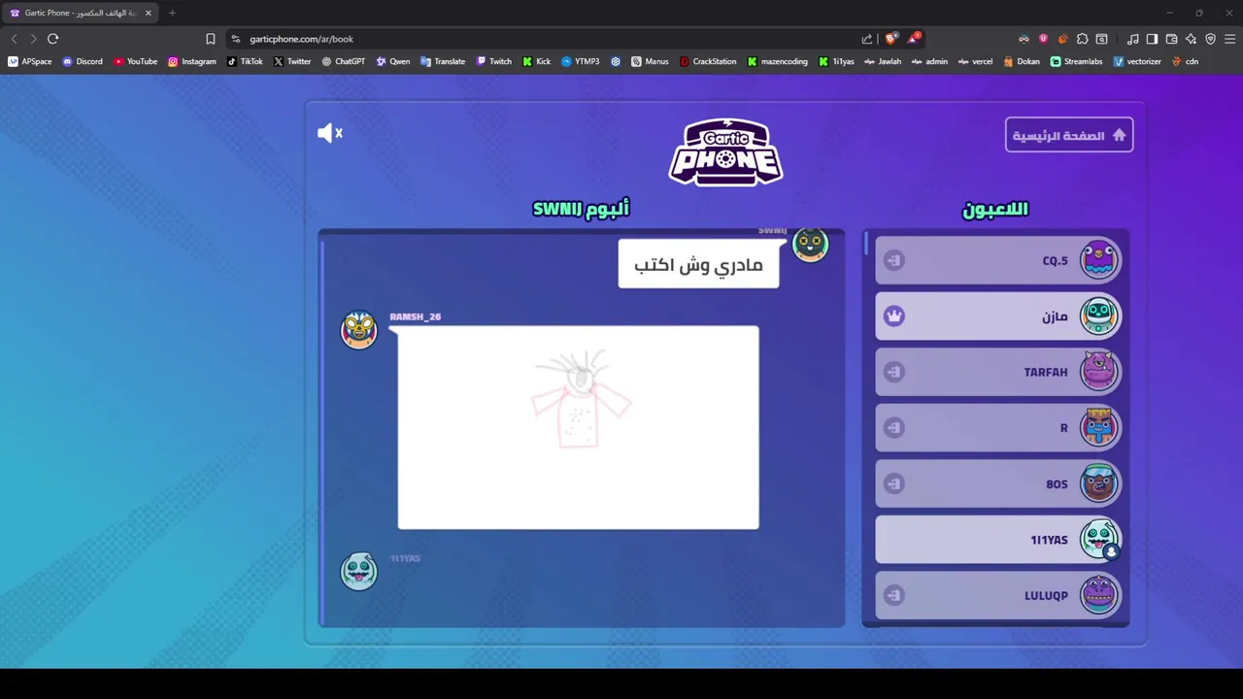Click crown icon on مازن row
Viewport: 1243px width, 699px height.
893,316
